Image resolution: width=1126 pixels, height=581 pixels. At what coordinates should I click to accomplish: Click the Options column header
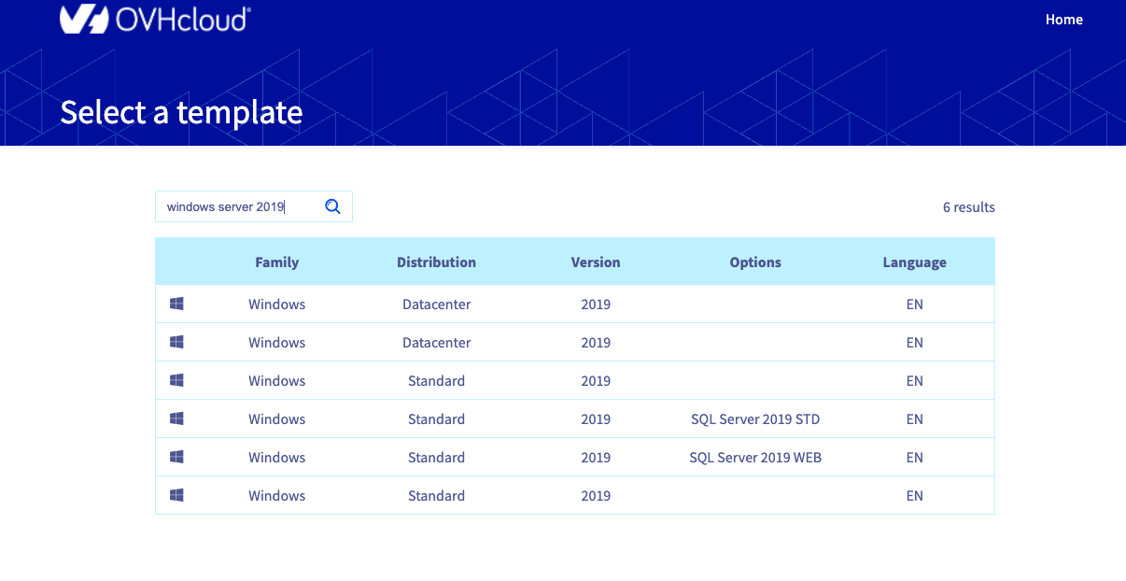tap(755, 262)
